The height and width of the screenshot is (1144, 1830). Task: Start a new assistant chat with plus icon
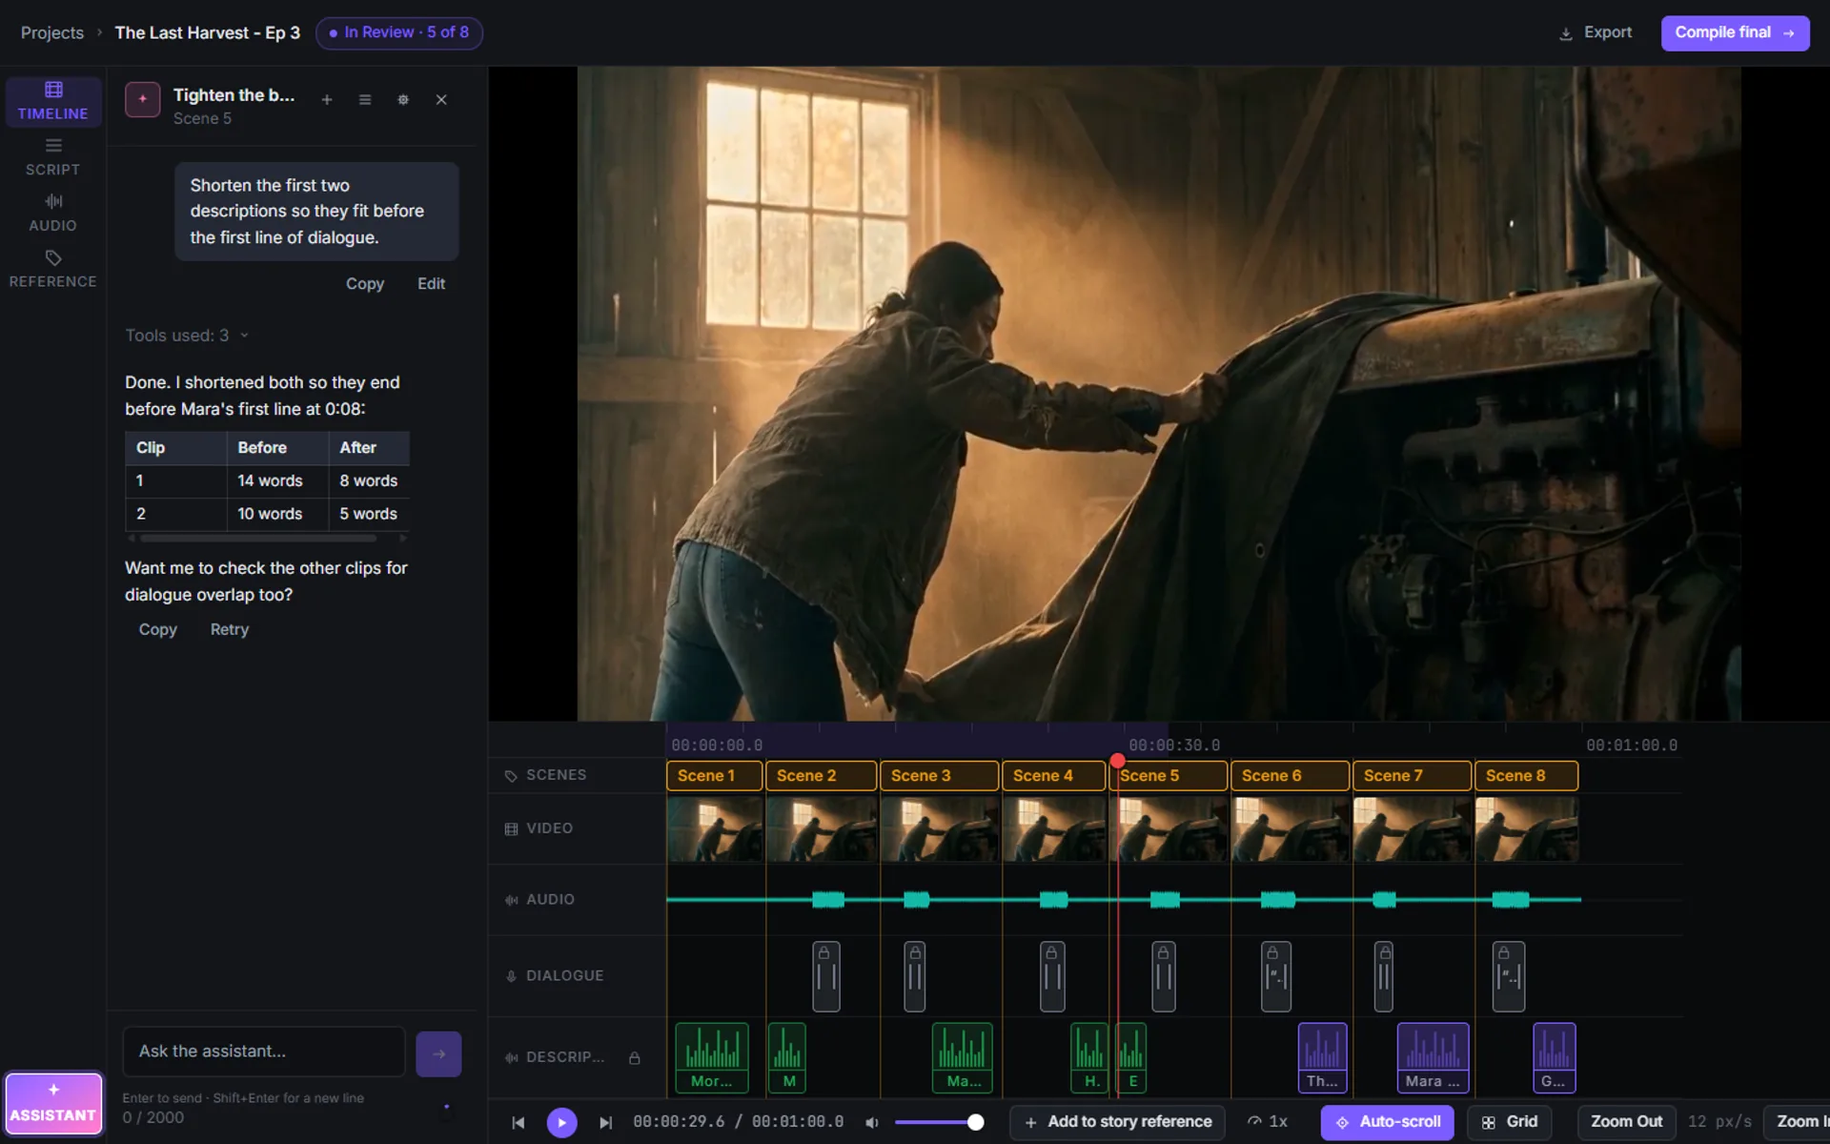click(327, 99)
